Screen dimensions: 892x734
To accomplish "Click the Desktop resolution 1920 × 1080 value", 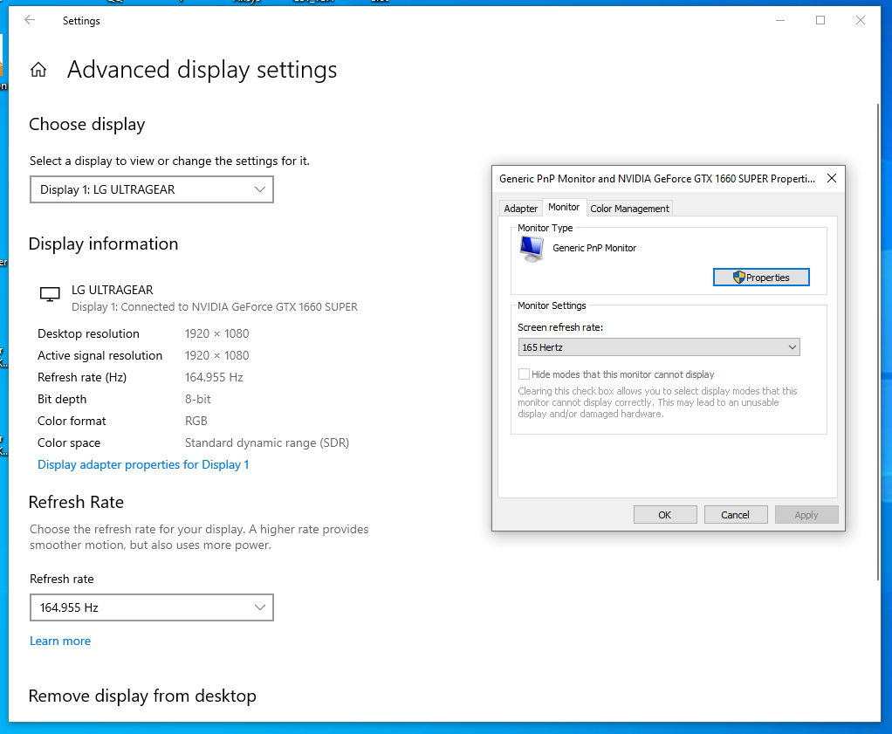I will 216,334.
